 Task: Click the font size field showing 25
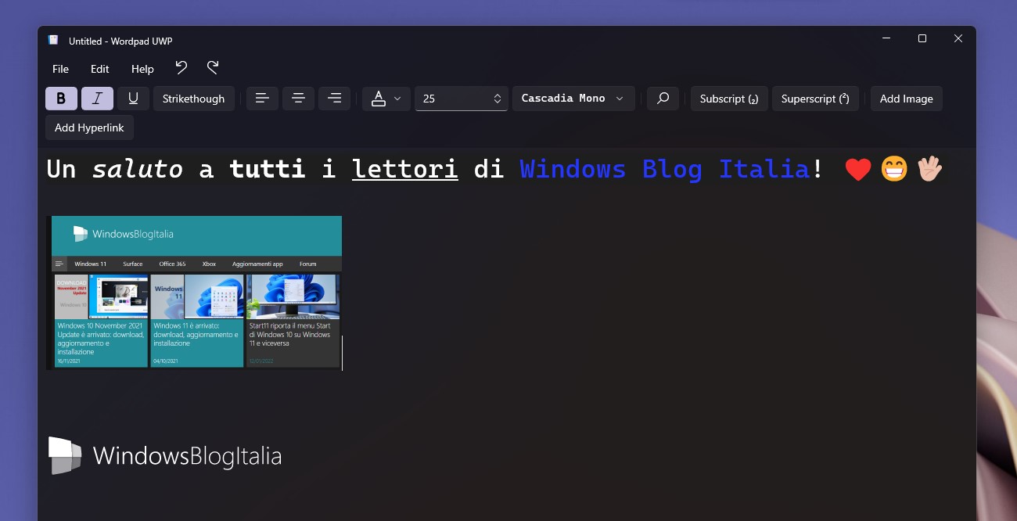tap(462, 99)
